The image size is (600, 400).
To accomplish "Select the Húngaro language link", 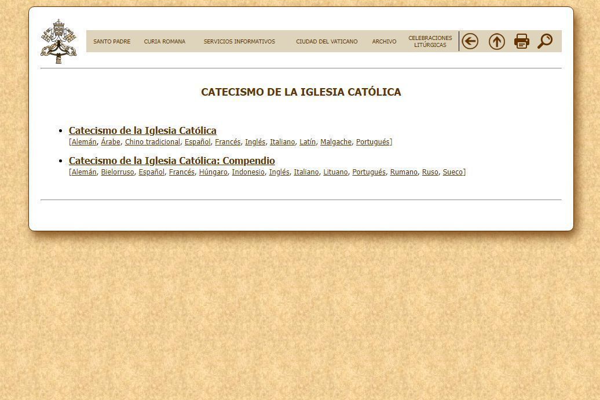I will coord(213,172).
